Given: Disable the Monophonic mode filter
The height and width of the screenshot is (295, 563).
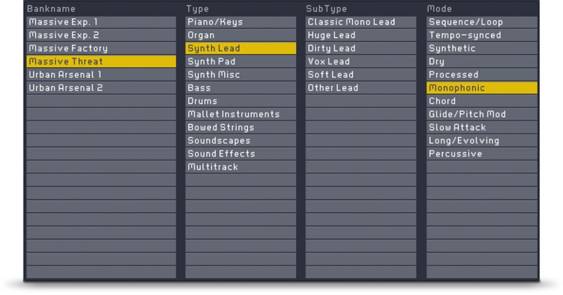Looking at the screenshot, I should click(481, 88).
